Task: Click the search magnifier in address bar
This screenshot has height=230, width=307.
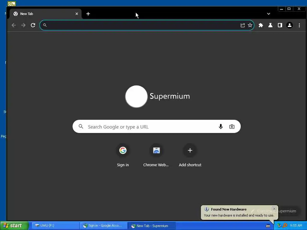Action: pos(45,25)
